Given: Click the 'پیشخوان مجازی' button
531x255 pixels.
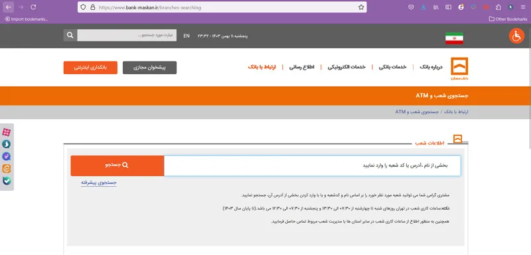Looking at the screenshot, I should point(150,68).
